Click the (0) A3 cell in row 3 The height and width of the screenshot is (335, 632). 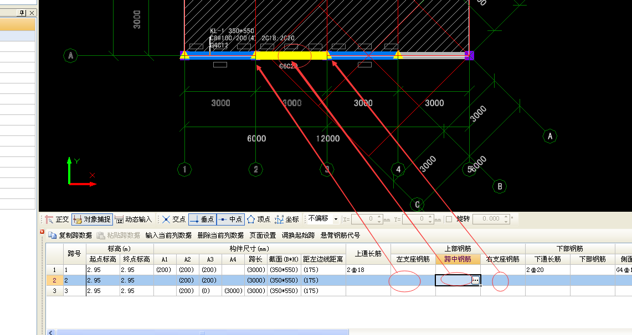(210, 291)
